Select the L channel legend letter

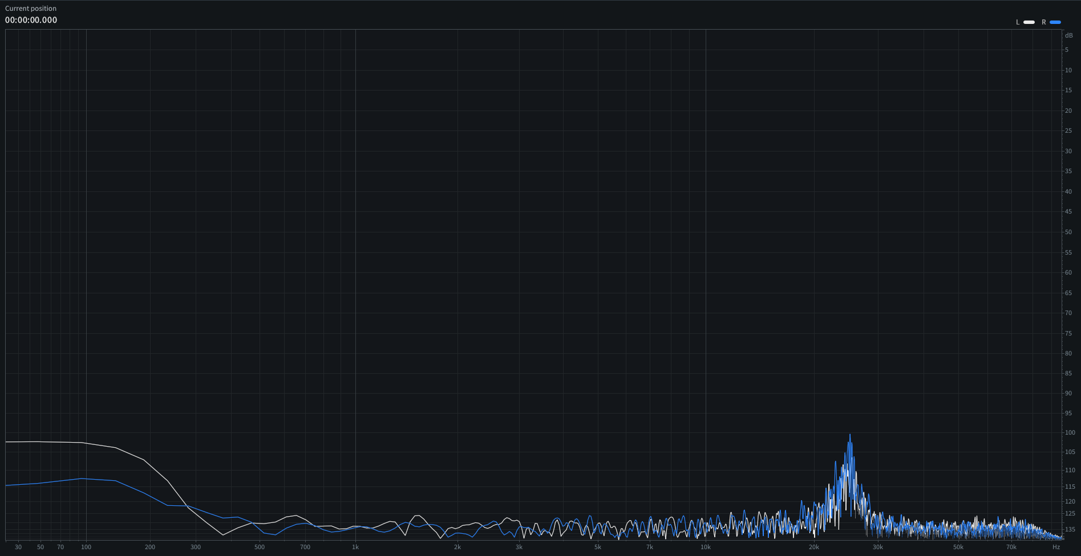(1018, 22)
